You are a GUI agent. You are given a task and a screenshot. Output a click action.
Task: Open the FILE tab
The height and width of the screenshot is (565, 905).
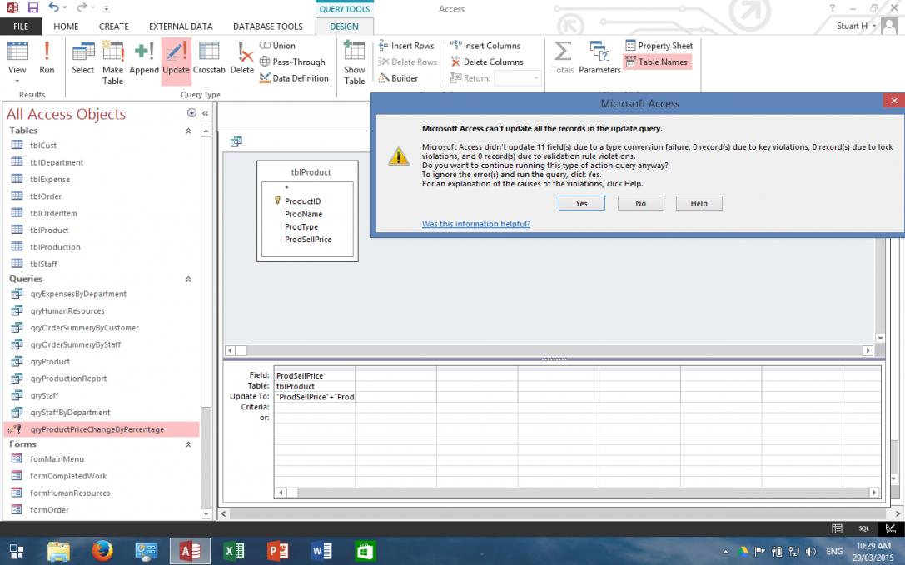[x=21, y=27]
